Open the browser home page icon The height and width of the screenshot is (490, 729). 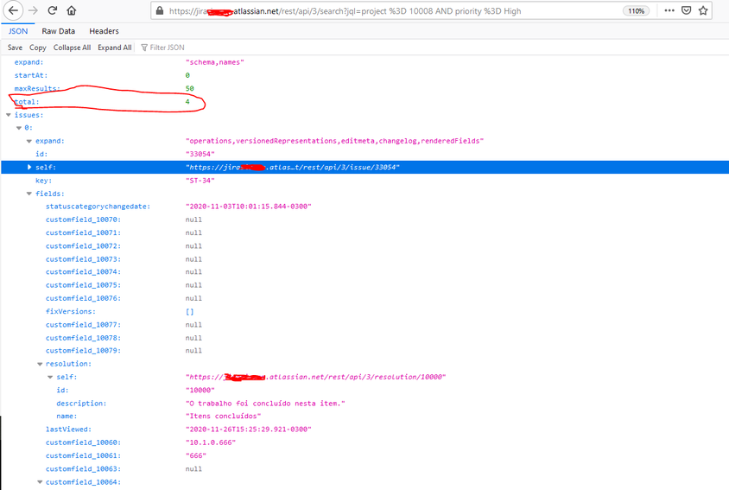[x=71, y=10]
